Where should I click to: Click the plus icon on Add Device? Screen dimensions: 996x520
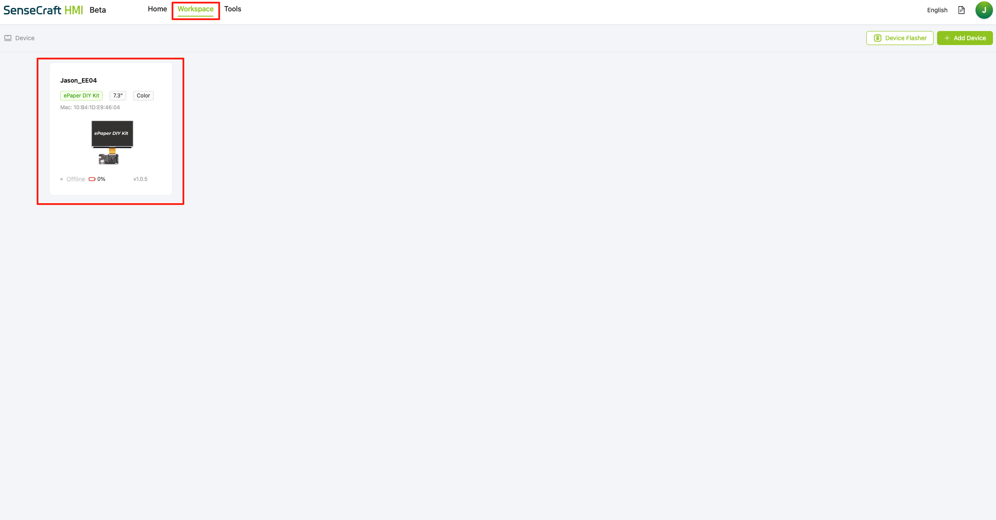(947, 38)
